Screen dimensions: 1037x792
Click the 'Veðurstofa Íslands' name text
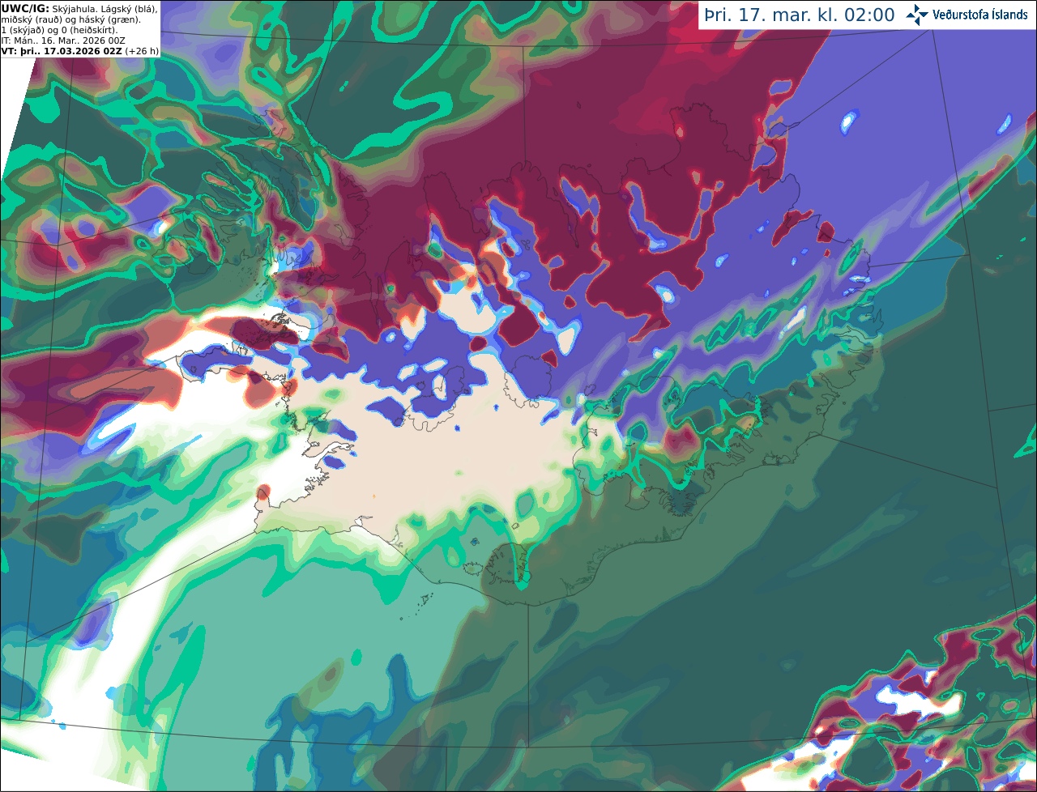pos(980,15)
